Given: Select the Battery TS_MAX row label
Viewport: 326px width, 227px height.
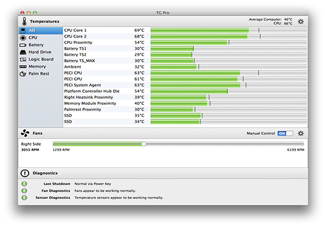Looking at the screenshot, I should (x=80, y=61).
